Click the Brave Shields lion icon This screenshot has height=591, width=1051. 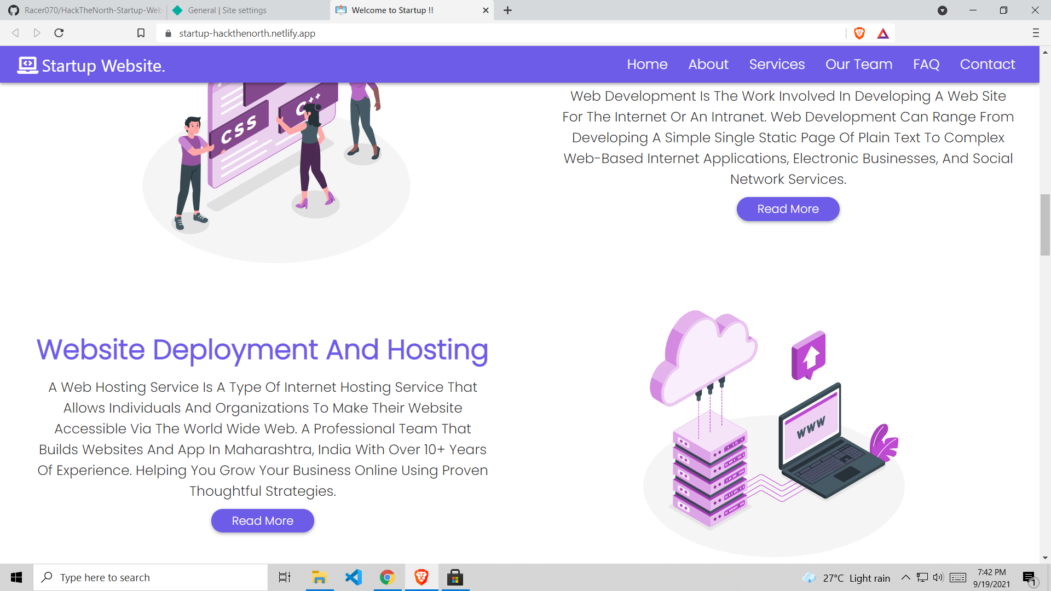pos(859,33)
